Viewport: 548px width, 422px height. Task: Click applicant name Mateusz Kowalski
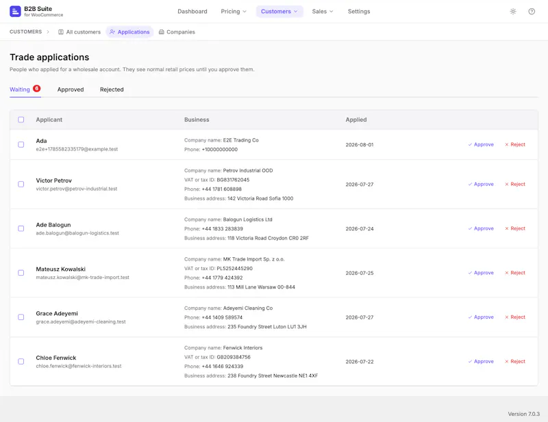[x=60, y=269]
